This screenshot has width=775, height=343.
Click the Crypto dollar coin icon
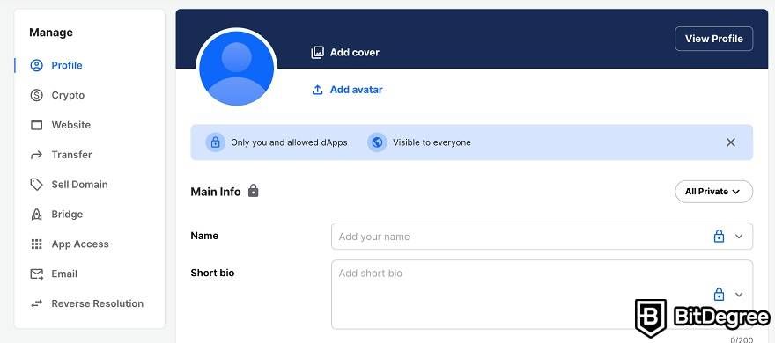click(37, 95)
